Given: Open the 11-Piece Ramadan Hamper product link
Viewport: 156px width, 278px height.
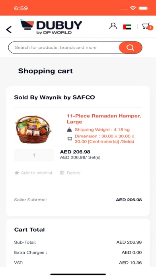Looking at the screenshot, I should [104, 119].
